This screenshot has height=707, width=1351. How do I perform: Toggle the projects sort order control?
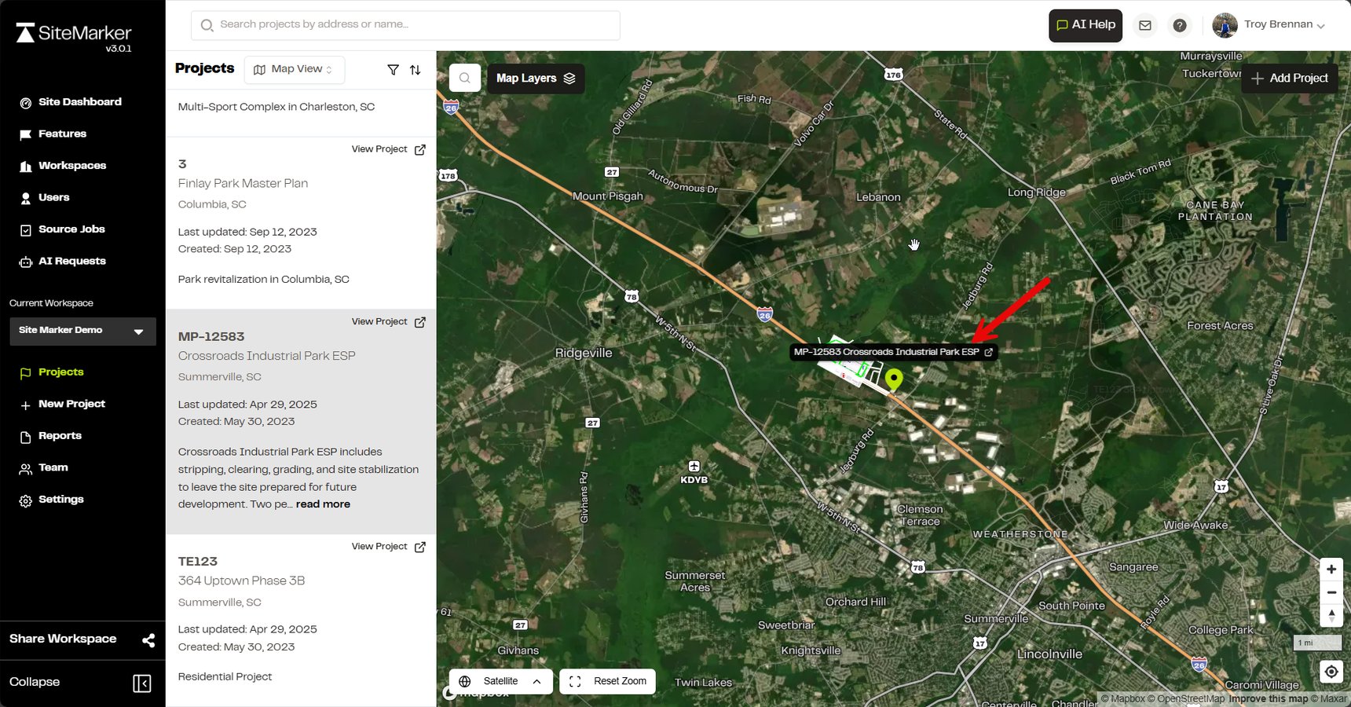pos(415,70)
